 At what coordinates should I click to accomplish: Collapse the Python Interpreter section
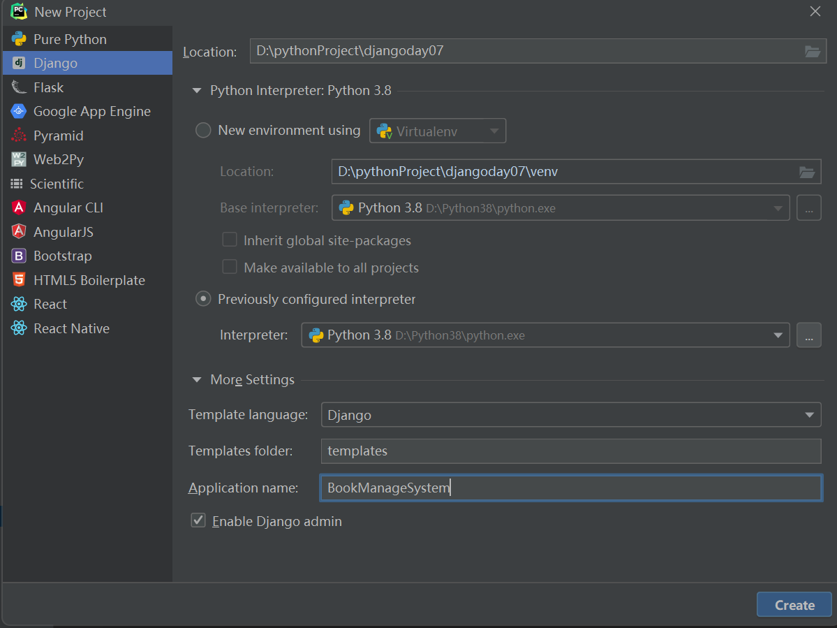click(x=197, y=90)
